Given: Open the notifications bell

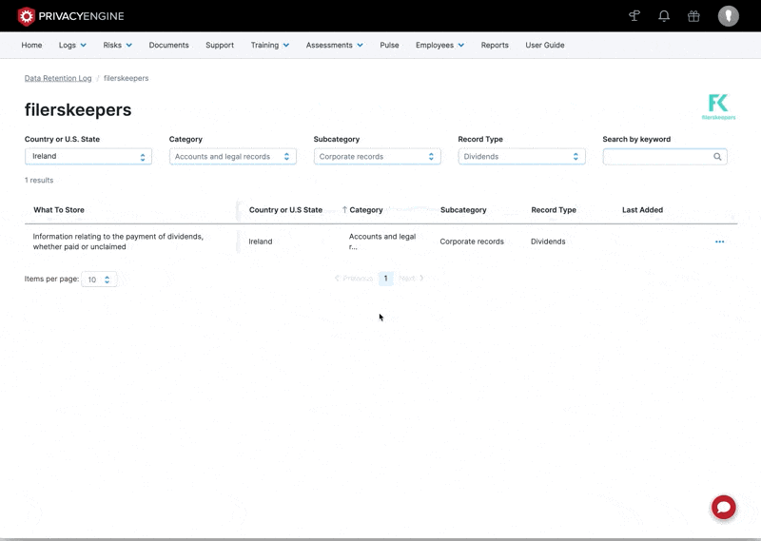Looking at the screenshot, I should click(x=664, y=16).
